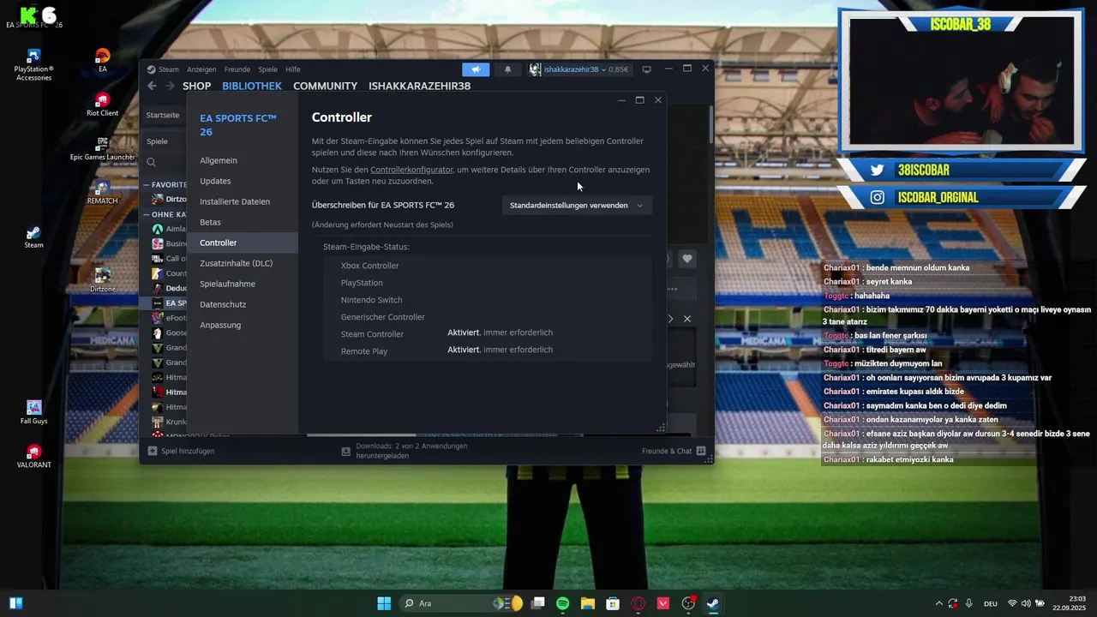Viewport: 1097px width, 617px height.
Task: Open the Hilfe menu
Action: (293, 69)
